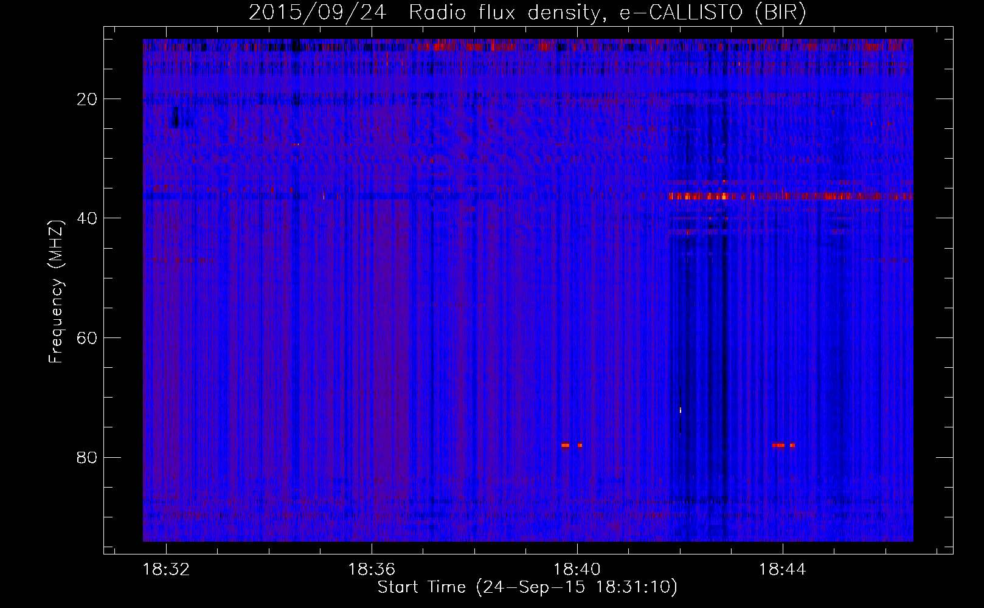Click the 60 MHz frequency tick label
Image resolution: width=984 pixels, height=608 pixels.
click(x=87, y=338)
